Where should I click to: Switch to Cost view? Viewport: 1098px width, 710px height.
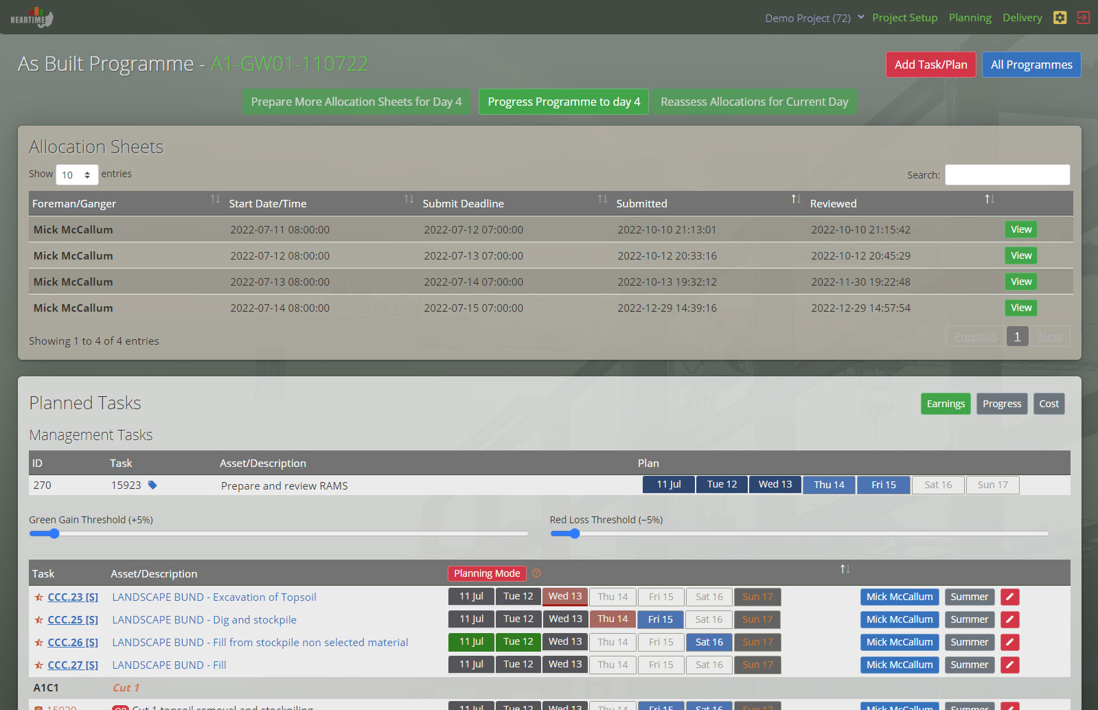click(x=1049, y=404)
